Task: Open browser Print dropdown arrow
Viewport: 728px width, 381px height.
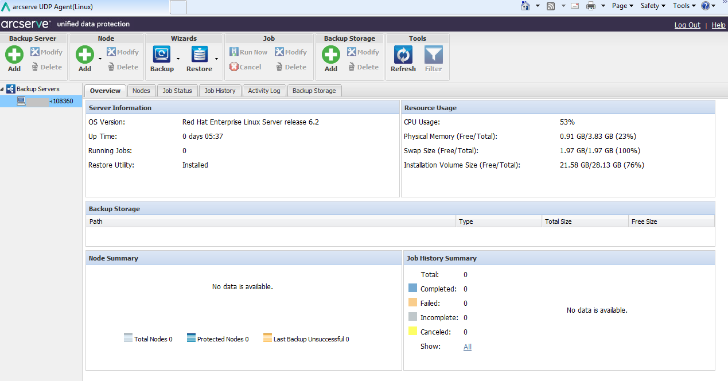Action: 603,6
